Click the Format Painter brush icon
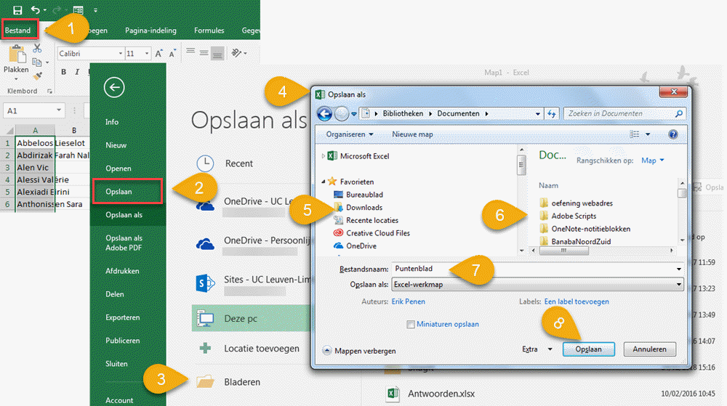The image size is (727, 406). [38, 76]
